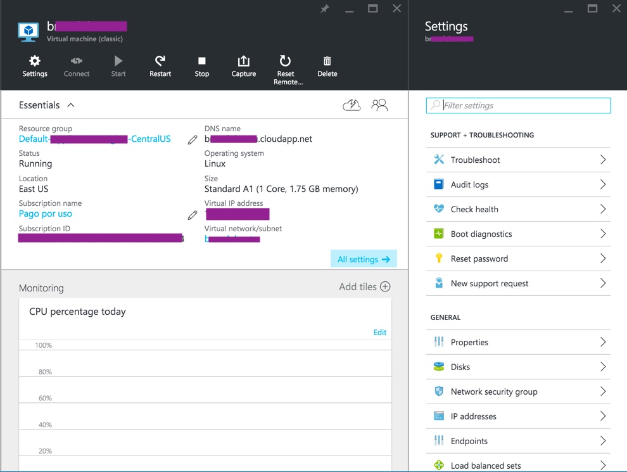Click Edit on the CPU percentage chart

[x=379, y=333]
